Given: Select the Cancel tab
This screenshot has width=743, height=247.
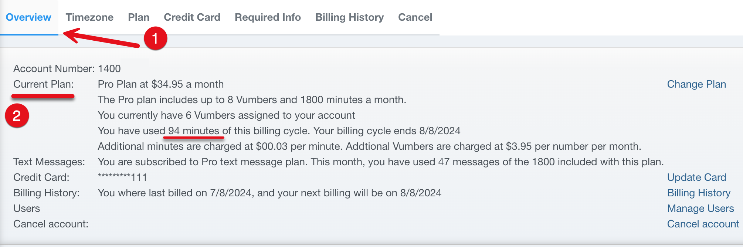Looking at the screenshot, I should click(x=415, y=17).
